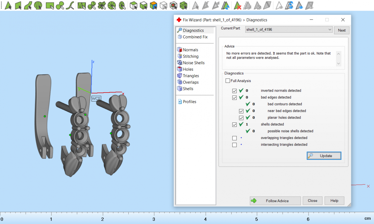The width and height of the screenshot is (374, 224).
Task: Enable the Full Analysis checkbox
Action: point(228,81)
